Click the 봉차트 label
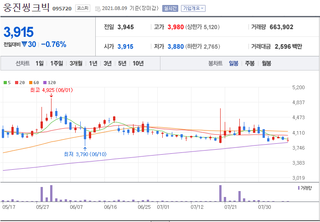This screenshot has width=320, height=222. click(x=215, y=63)
